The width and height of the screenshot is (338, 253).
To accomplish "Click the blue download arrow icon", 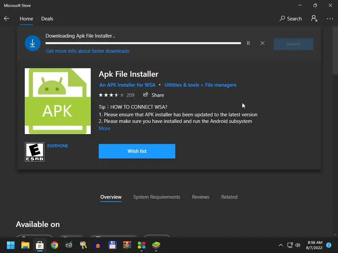I will click(x=33, y=43).
